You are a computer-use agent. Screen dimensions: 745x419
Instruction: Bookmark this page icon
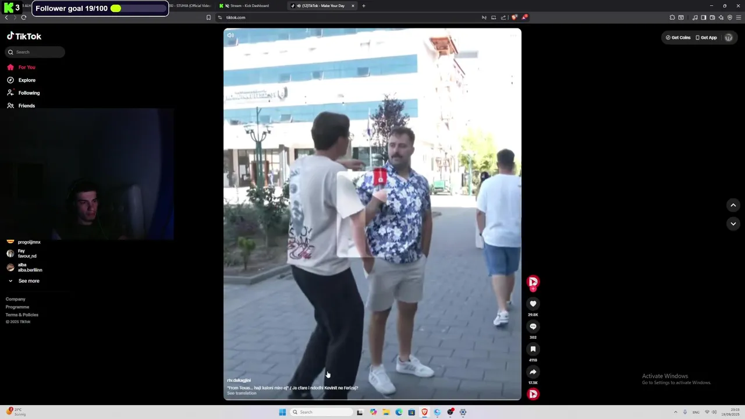[x=208, y=17]
